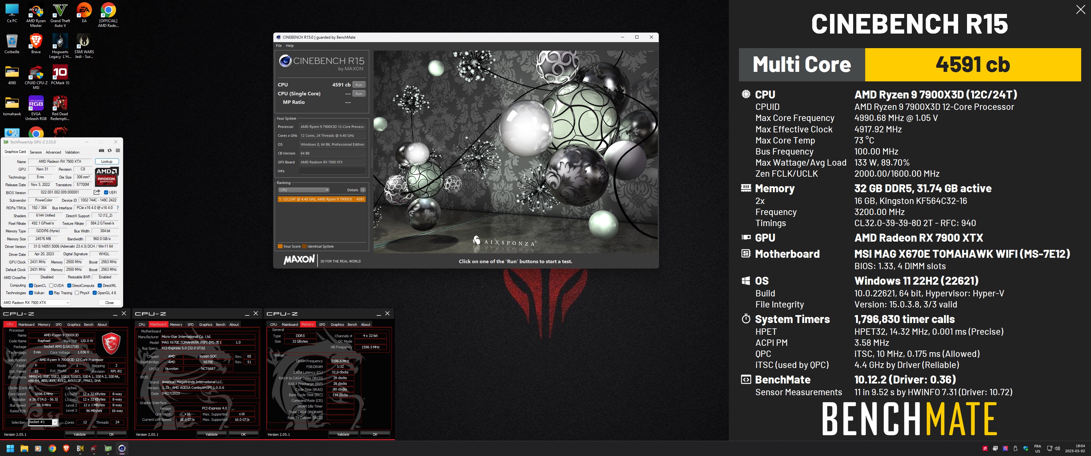The image size is (1091, 456).
Task: Open the tomahawk folder on desktop
Action: click(12, 106)
